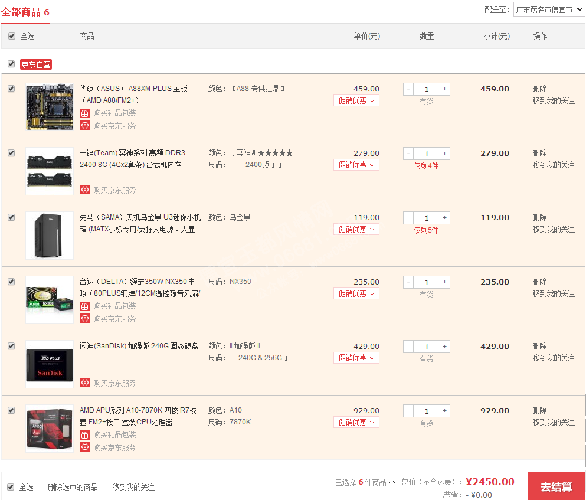Click the 去结算 checkout button
This screenshot has height=500, width=586.
click(x=556, y=486)
